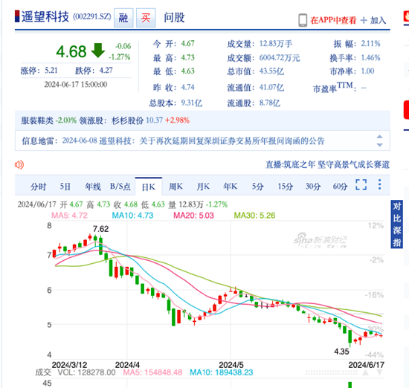Click the 买 buy button
Screen dimensions: 409x388
(146, 18)
